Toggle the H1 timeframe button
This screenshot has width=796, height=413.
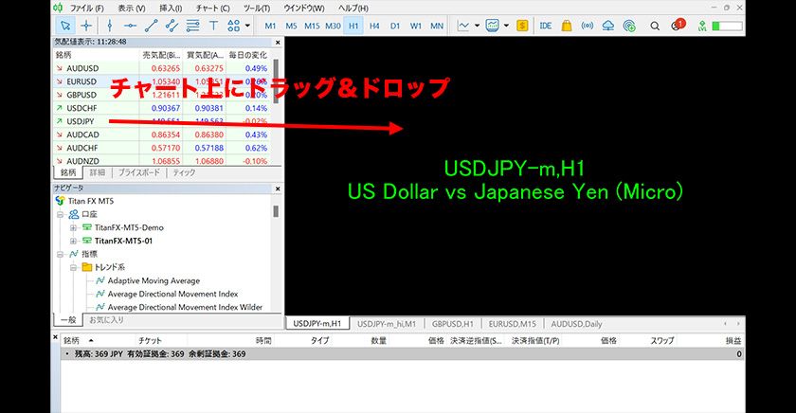[353, 26]
